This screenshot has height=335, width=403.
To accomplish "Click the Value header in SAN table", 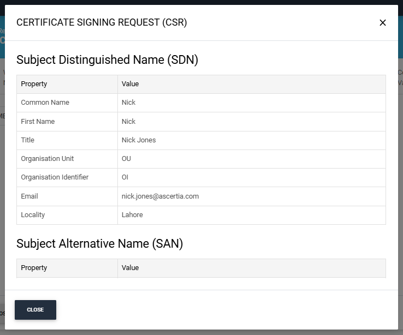I will click(x=131, y=268).
